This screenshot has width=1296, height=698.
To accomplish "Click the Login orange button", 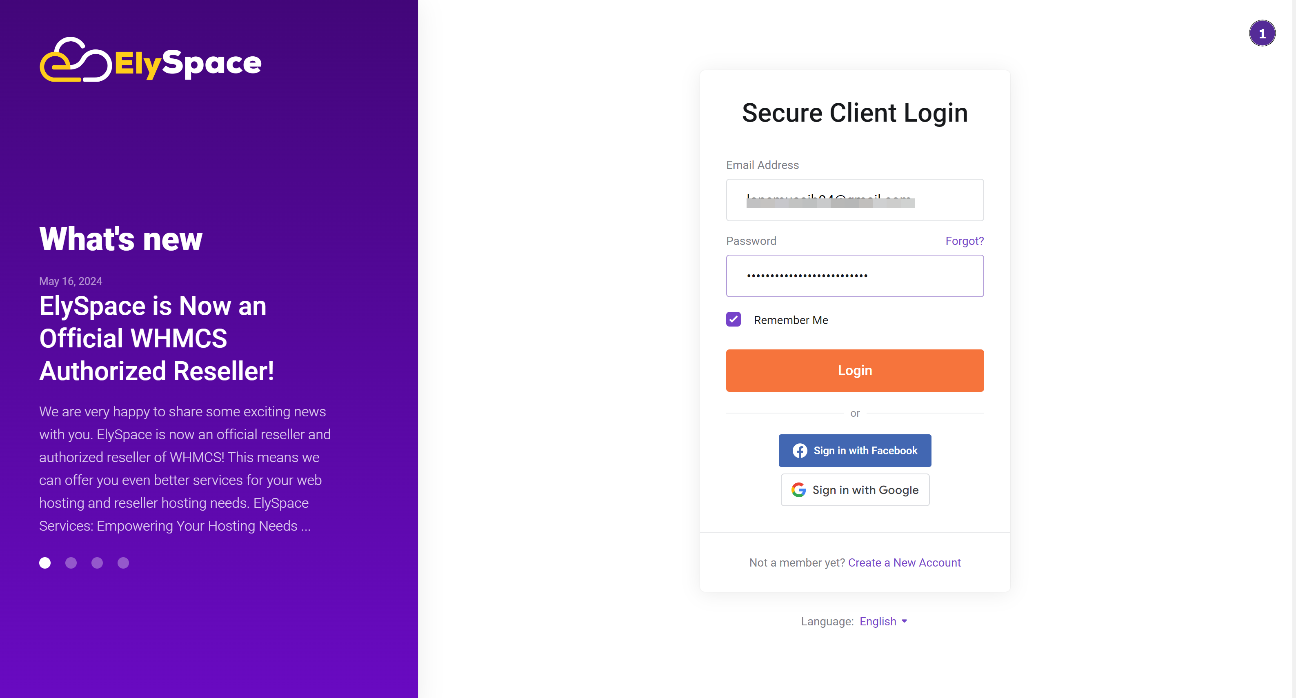I will click(854, 370).
